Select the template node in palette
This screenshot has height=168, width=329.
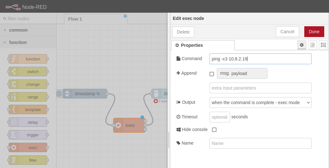click(28, 109)
